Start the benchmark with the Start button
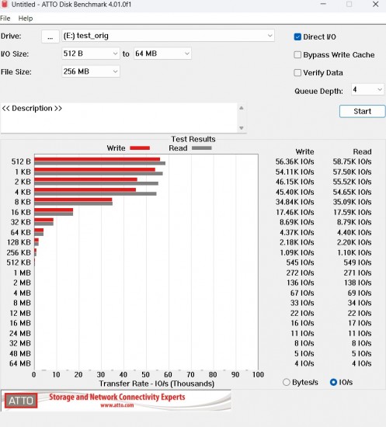The image size is (386, 427). (x=362, y=111)
